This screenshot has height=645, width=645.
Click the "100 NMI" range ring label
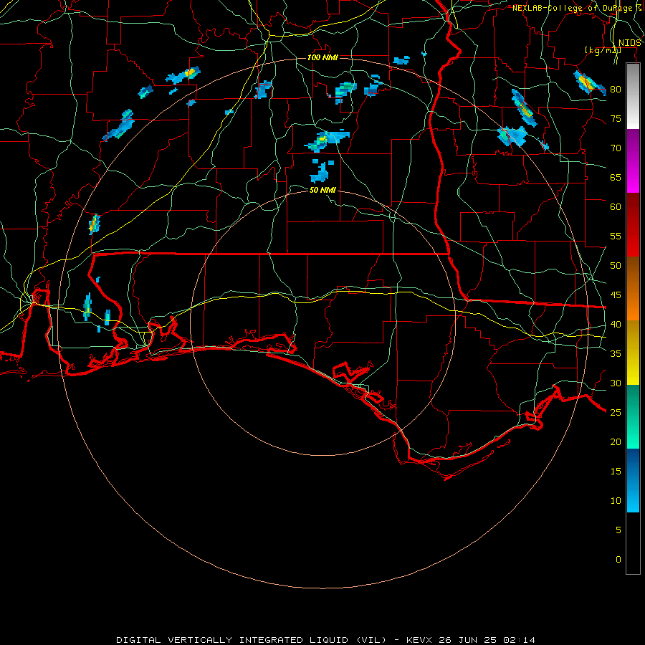point(322,57)
